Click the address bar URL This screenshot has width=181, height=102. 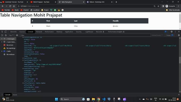[30, 6]
